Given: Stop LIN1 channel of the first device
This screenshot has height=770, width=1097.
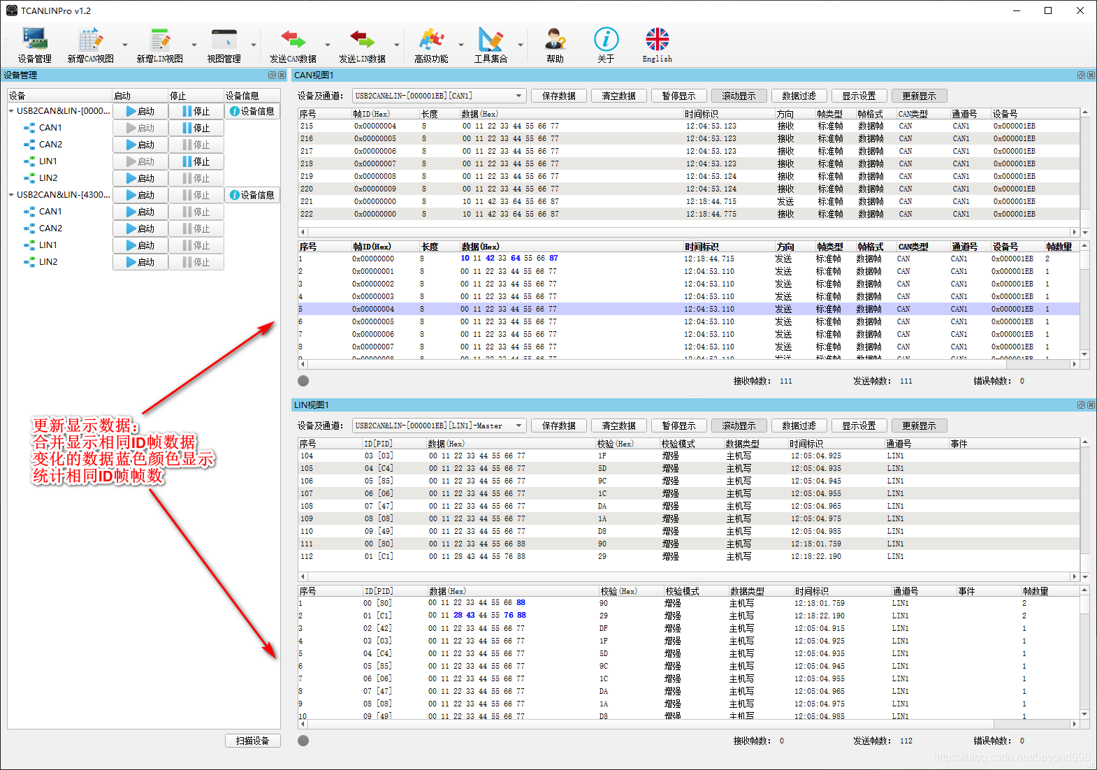Looking at the screenshot, I should tap(196, 161).
